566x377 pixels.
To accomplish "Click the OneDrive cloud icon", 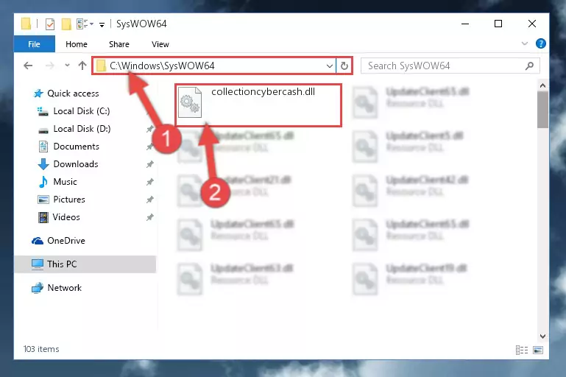I will [38, 241].
